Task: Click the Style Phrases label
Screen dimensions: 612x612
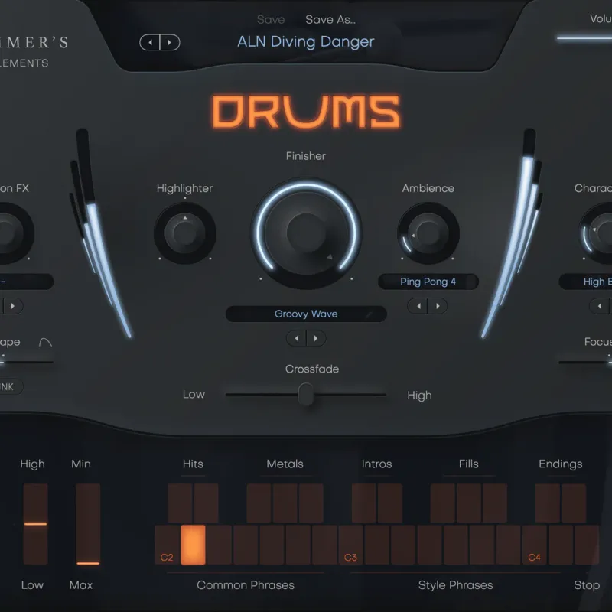Action: click(x=455, y=585)
